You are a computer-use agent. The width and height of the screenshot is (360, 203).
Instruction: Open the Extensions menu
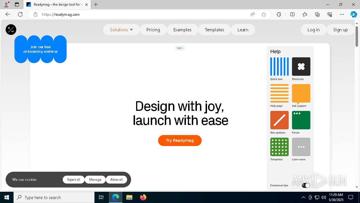click(279, 14)
